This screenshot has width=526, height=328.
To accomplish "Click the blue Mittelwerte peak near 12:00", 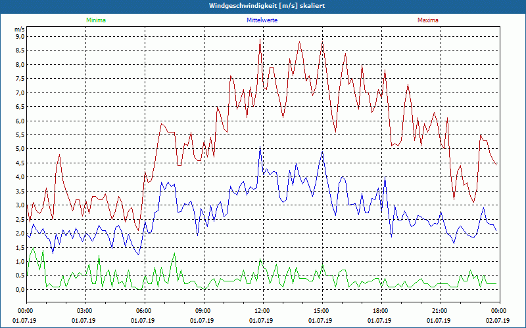I will 260,146.
